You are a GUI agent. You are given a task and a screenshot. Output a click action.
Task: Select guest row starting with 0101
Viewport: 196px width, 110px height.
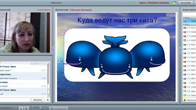coord(189,28)
